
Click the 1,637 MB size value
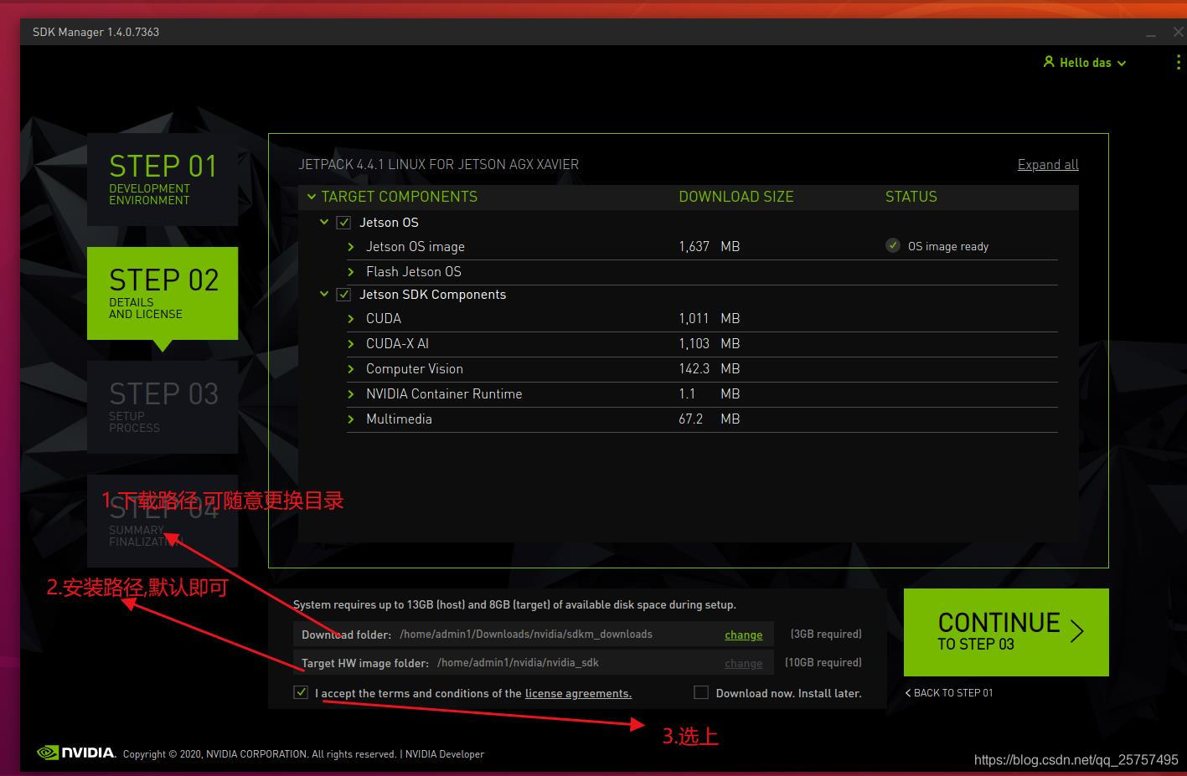[x=709, y=246]
